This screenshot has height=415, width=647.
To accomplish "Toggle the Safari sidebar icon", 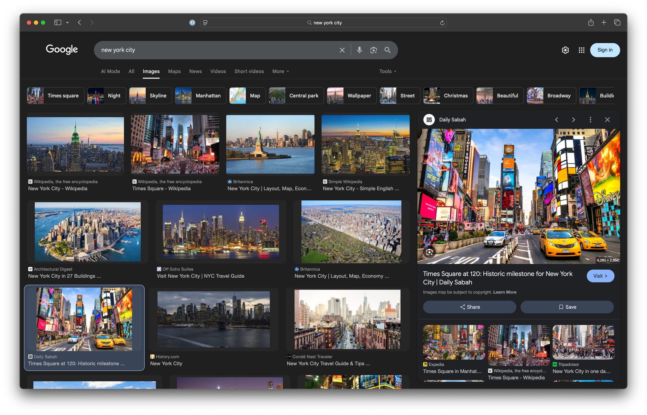I will tap(58, 23).
